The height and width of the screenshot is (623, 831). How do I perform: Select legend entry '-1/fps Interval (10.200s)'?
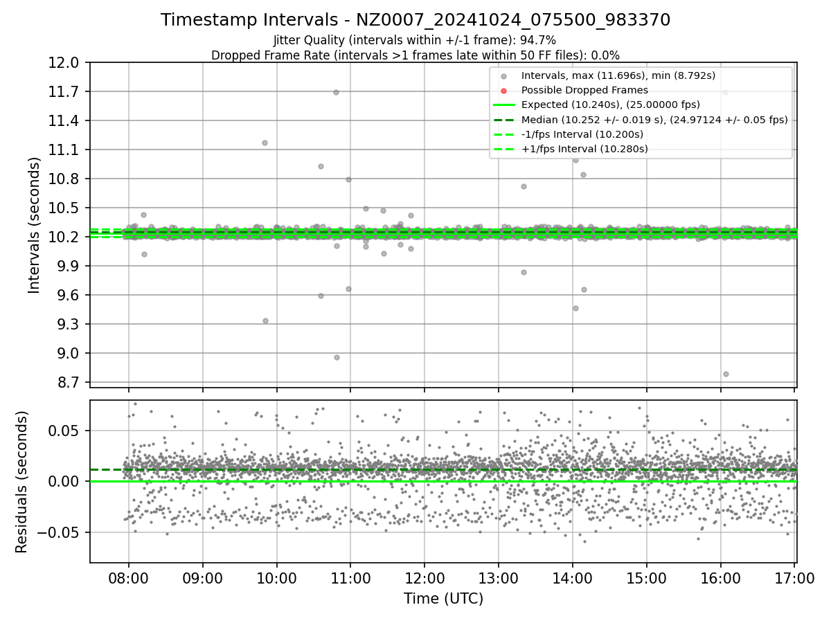point(582,134)
